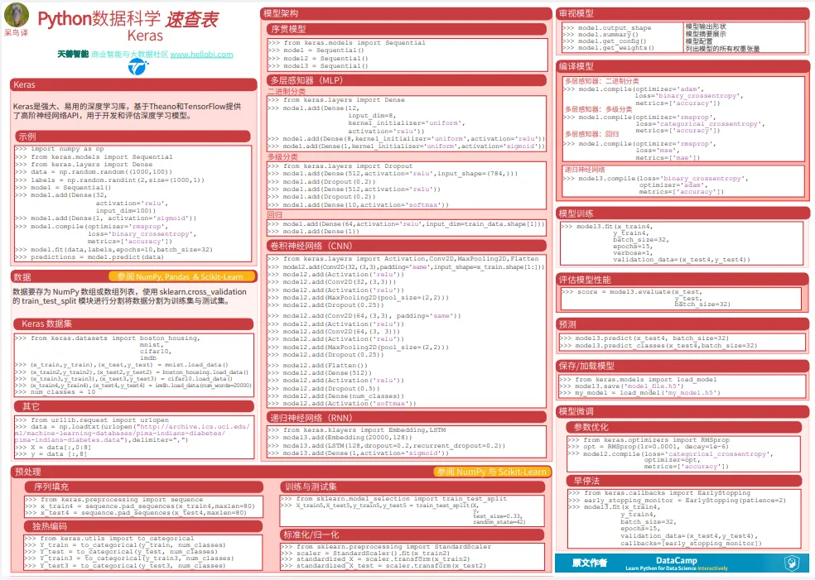Click the 'from keras.layers import Dropout' line
Viewport: 815px width, 580px height.
340,166
